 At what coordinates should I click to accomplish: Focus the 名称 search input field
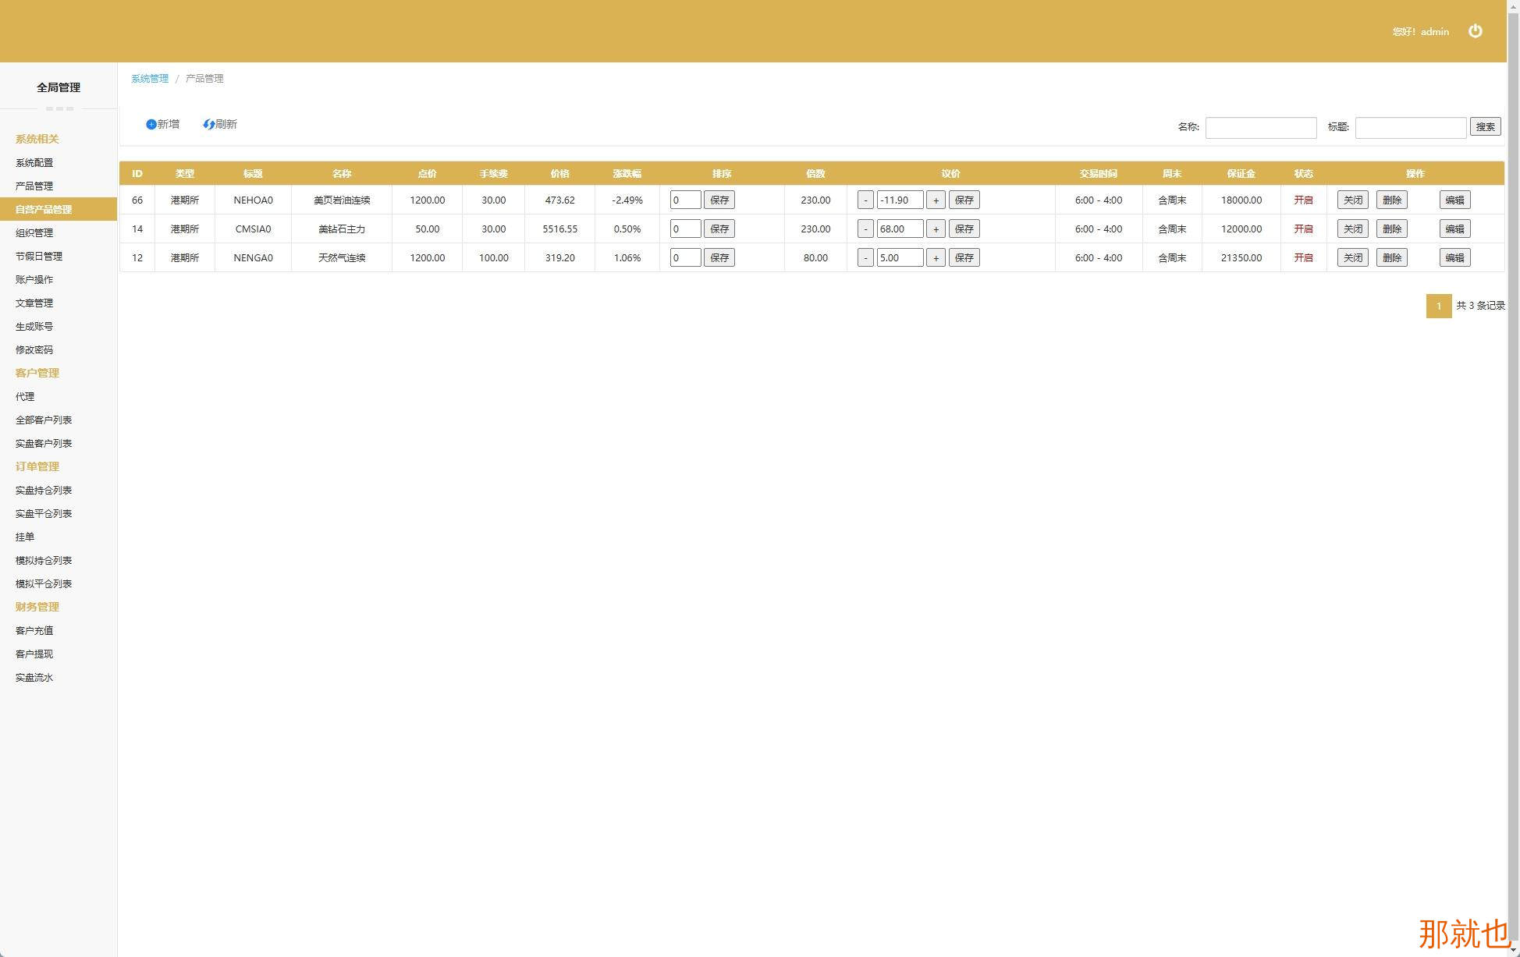pyautogui.click(x=1260, y=127)
